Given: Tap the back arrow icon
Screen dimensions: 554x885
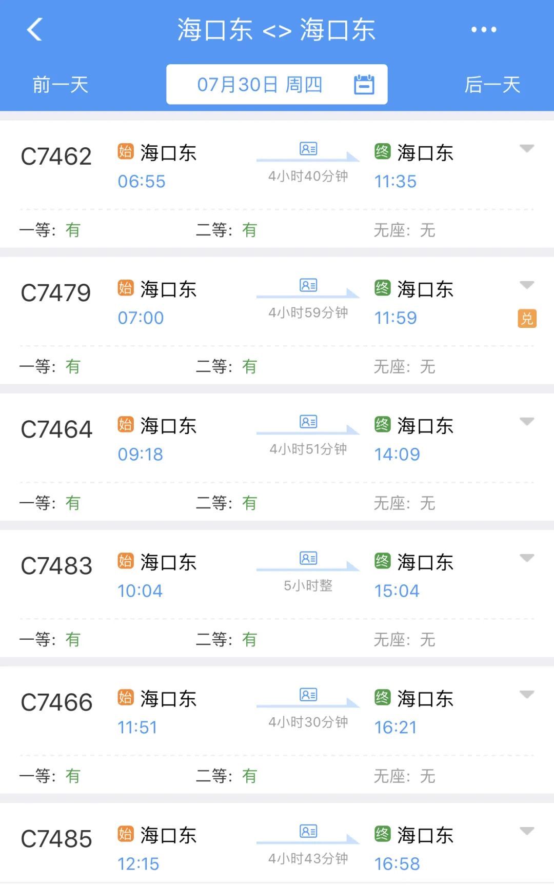Looking at the screenshot, I should coord(34,30).
